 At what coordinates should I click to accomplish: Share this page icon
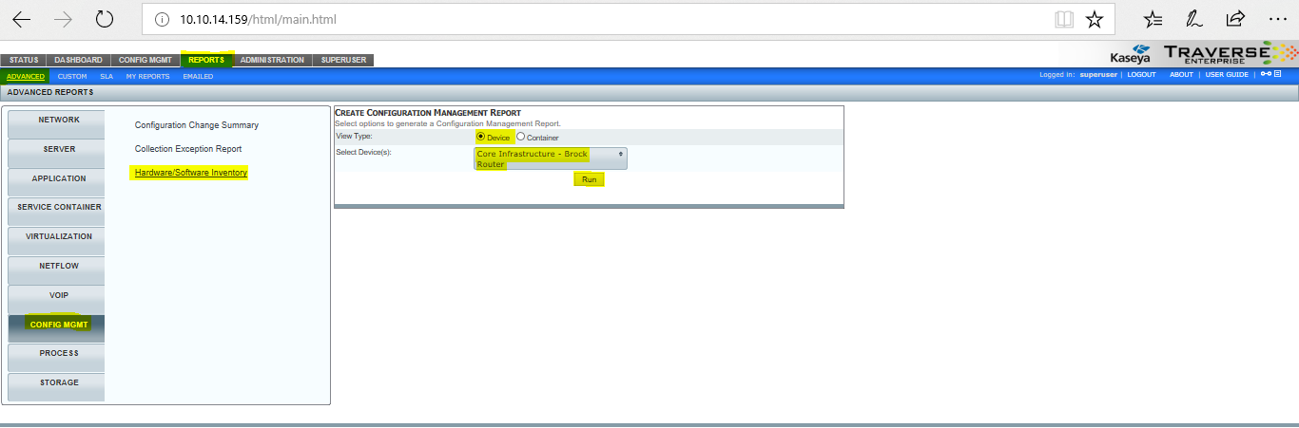point(1235,19)
